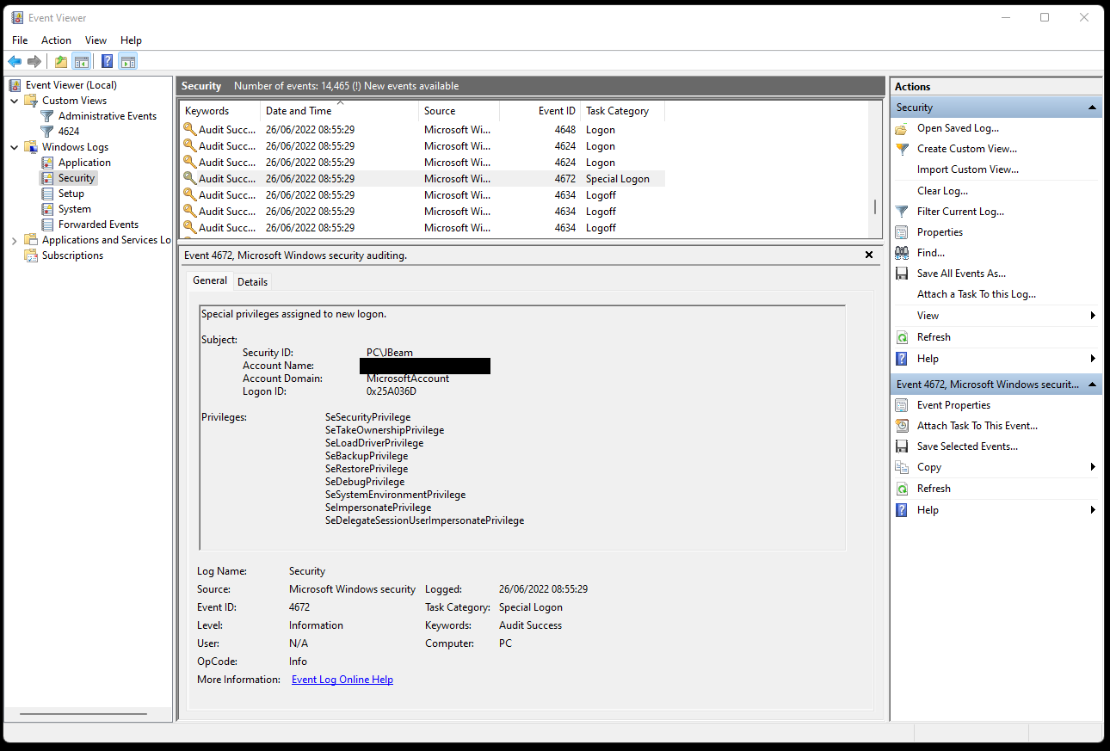Open the View submenu arrow in Actions
This screenshot has height=751, width=1110.
[x=1093, y=316]
